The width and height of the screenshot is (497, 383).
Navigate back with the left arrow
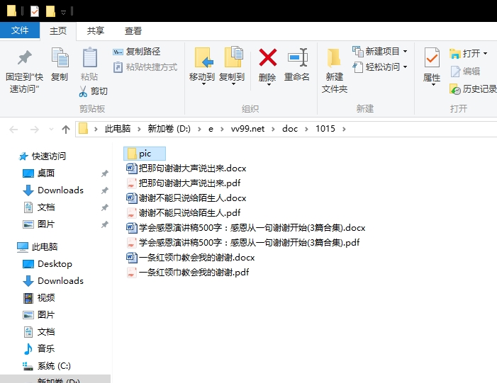[13, 129]
